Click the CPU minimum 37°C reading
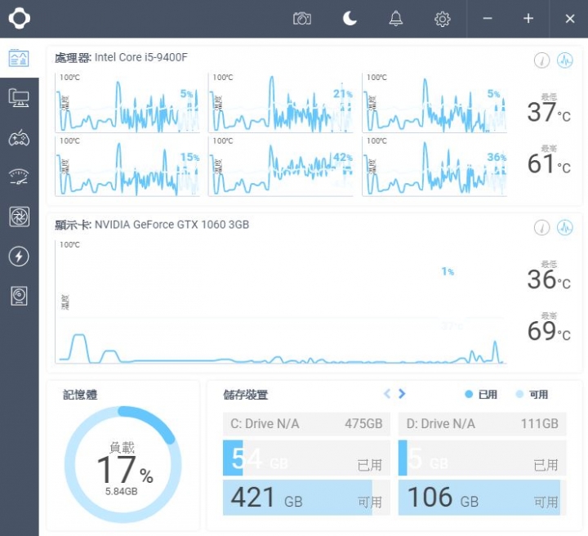This screenshot has width=588, height=536. coord(549,112)
